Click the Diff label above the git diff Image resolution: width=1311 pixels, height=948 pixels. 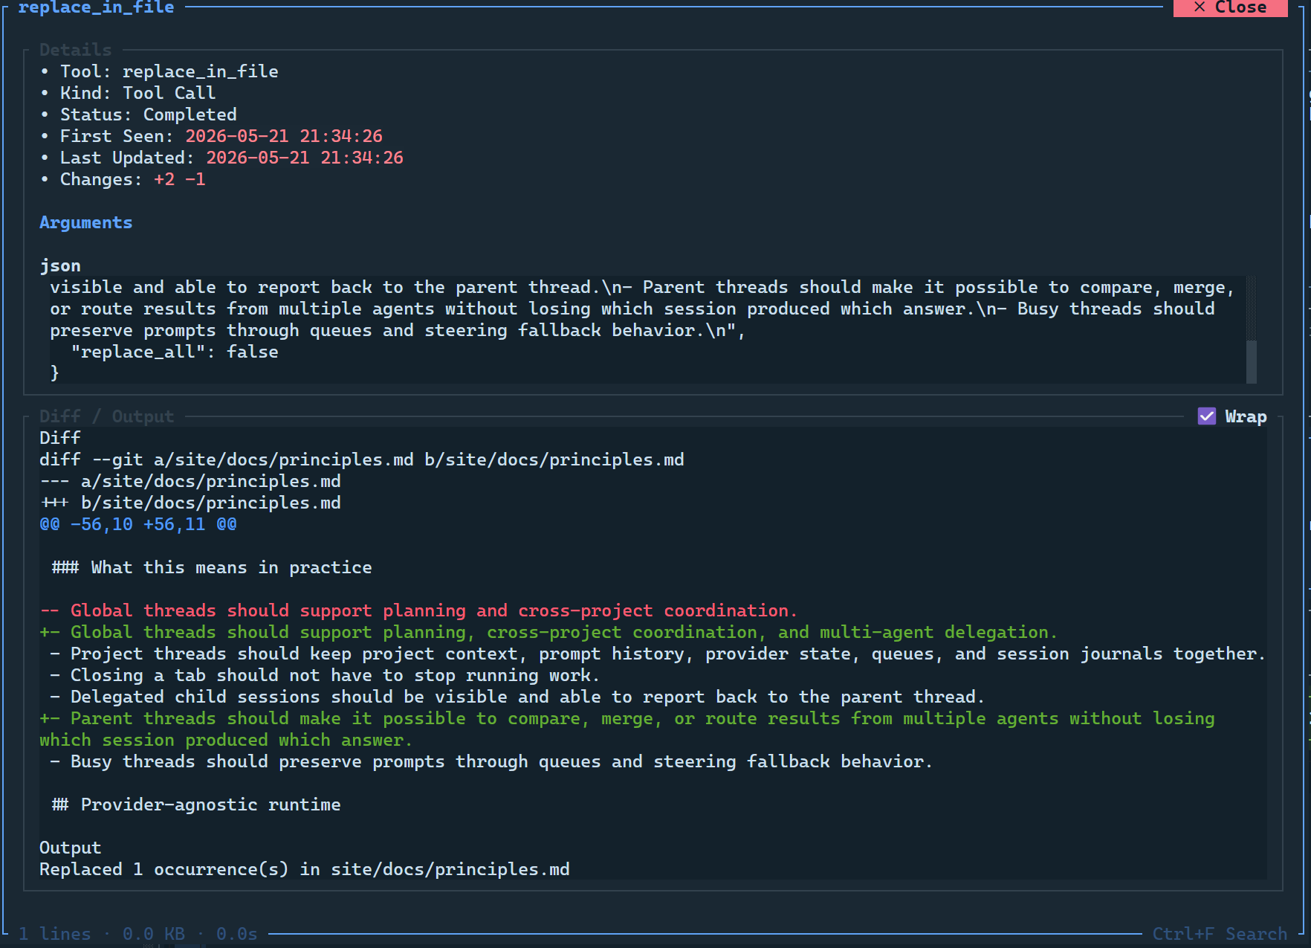(x=60, y=438)
